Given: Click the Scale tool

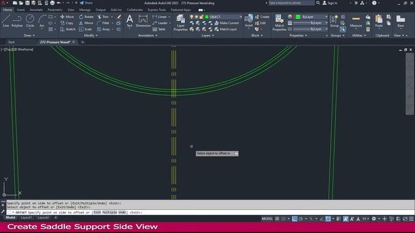Looking at the screenshot, I should tap(85, 29).
